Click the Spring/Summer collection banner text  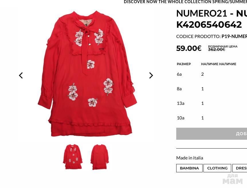click(x=185, y=2)
